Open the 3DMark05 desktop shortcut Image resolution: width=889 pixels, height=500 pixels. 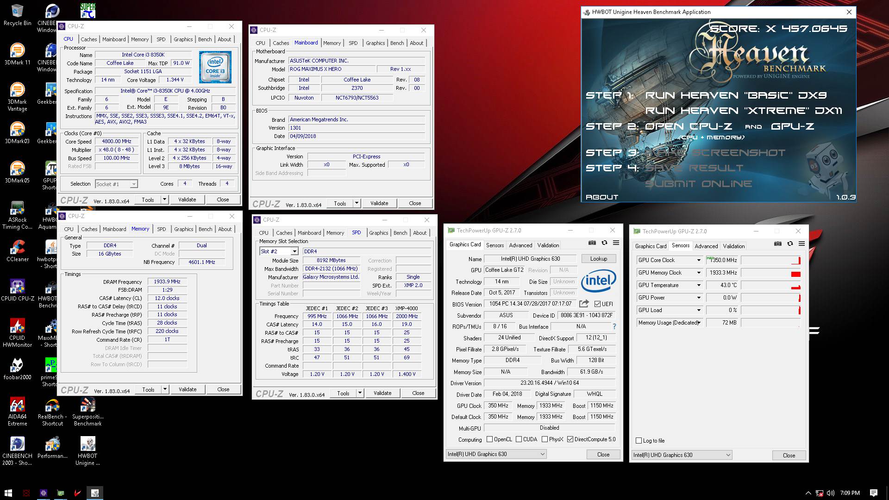pyautogui.click(x=18, y=173)
